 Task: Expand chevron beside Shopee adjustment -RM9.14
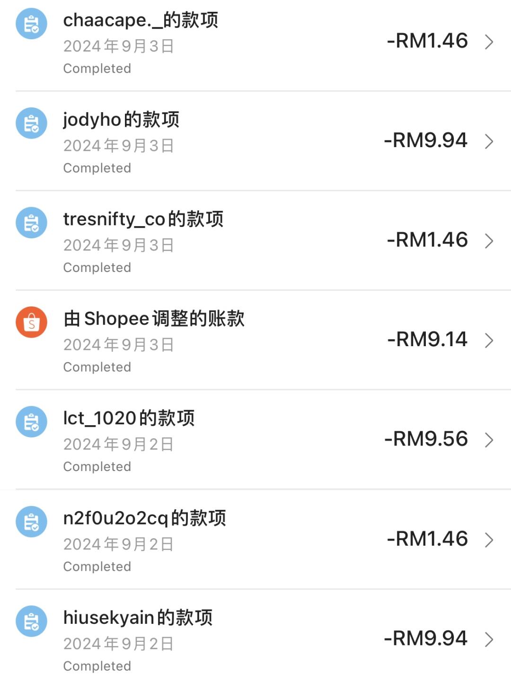489,340
